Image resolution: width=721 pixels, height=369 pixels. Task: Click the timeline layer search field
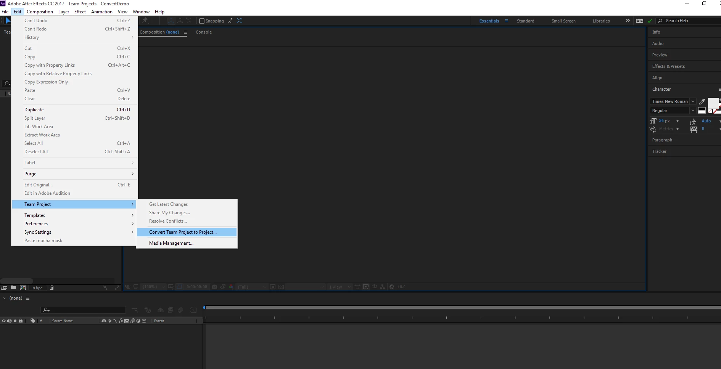coord(83,310)
